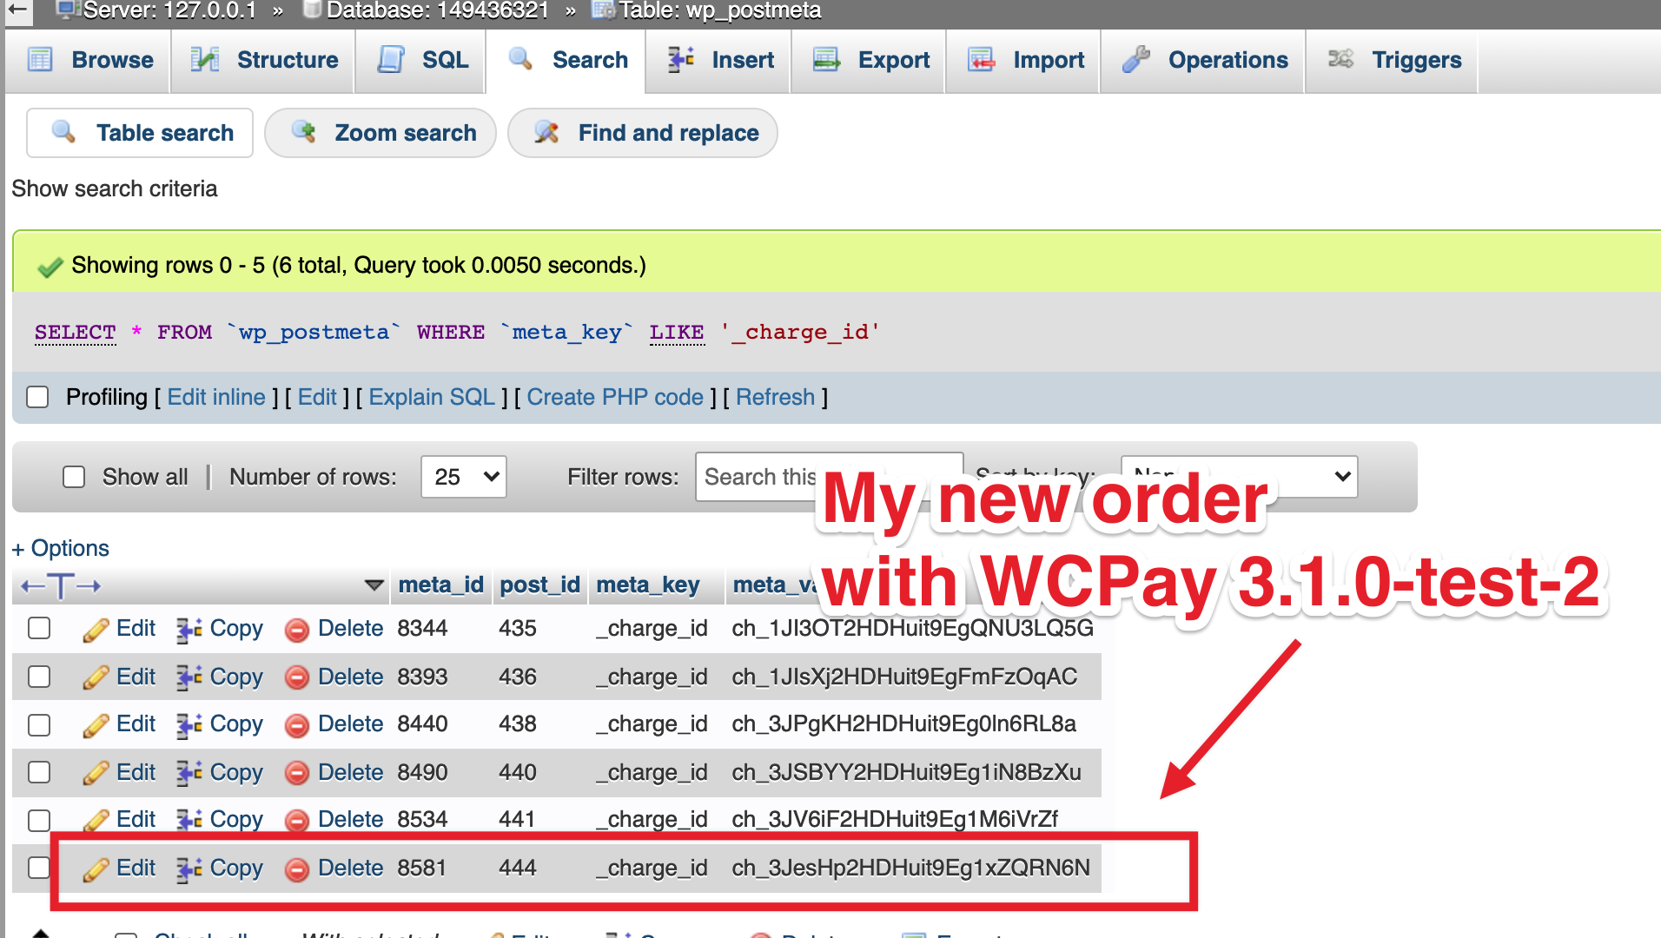The width and height of the screenshot is (1661, 938).
Task: Check the Show all rows checkbox
Action: (x=74, y=477)
